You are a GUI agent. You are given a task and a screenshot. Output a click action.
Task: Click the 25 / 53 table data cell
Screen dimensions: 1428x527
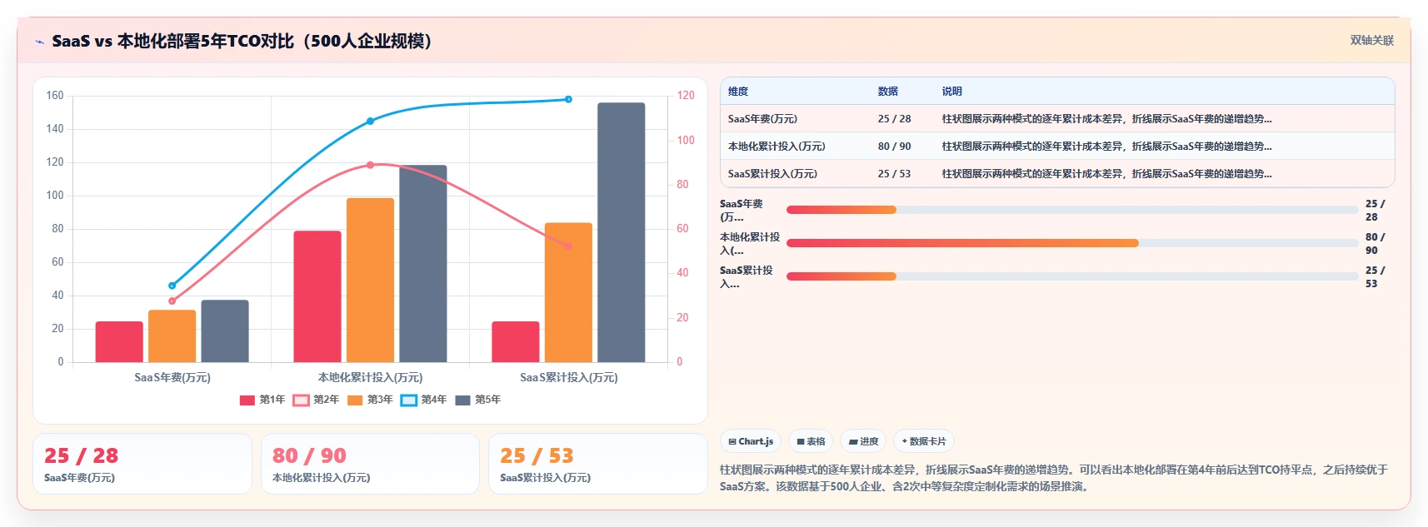point(894,174)
